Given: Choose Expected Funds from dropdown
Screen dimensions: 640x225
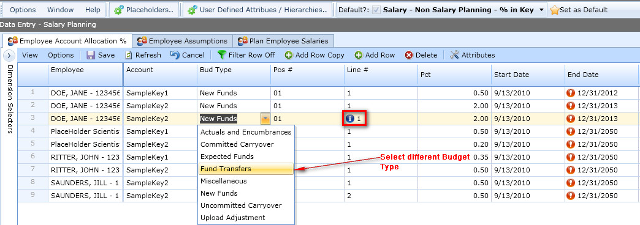Looking at the screenshot, I should pyautogui.click(x=246, y=157).
